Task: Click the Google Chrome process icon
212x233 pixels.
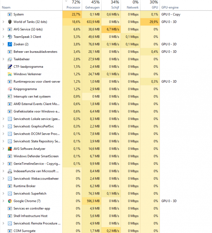Action: [x=10, y=201]
